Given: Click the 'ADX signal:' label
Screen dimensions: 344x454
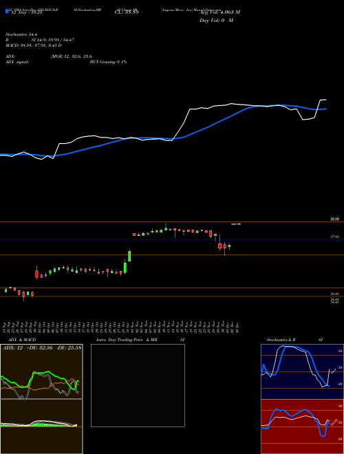Looking at the screenshot, I should [17, 62].
